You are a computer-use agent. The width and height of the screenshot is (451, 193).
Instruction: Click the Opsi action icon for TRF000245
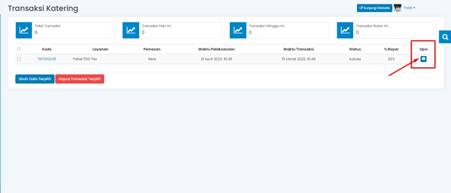click(x=423, y=59)
